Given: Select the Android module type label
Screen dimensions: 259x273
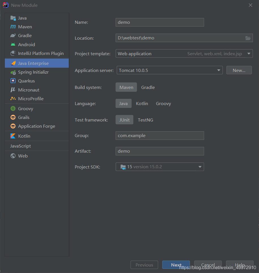Looking at the screenshot, I should (x=26, y=44).
